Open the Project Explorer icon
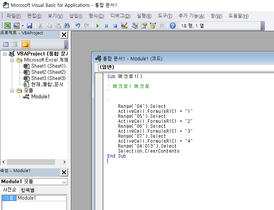Viewport: 274px width, 210px height. (x=135, y=26)
